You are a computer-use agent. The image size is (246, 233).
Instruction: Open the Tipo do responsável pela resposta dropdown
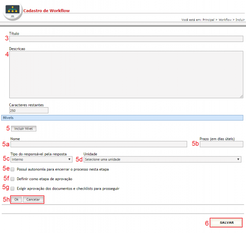(41, 159)
